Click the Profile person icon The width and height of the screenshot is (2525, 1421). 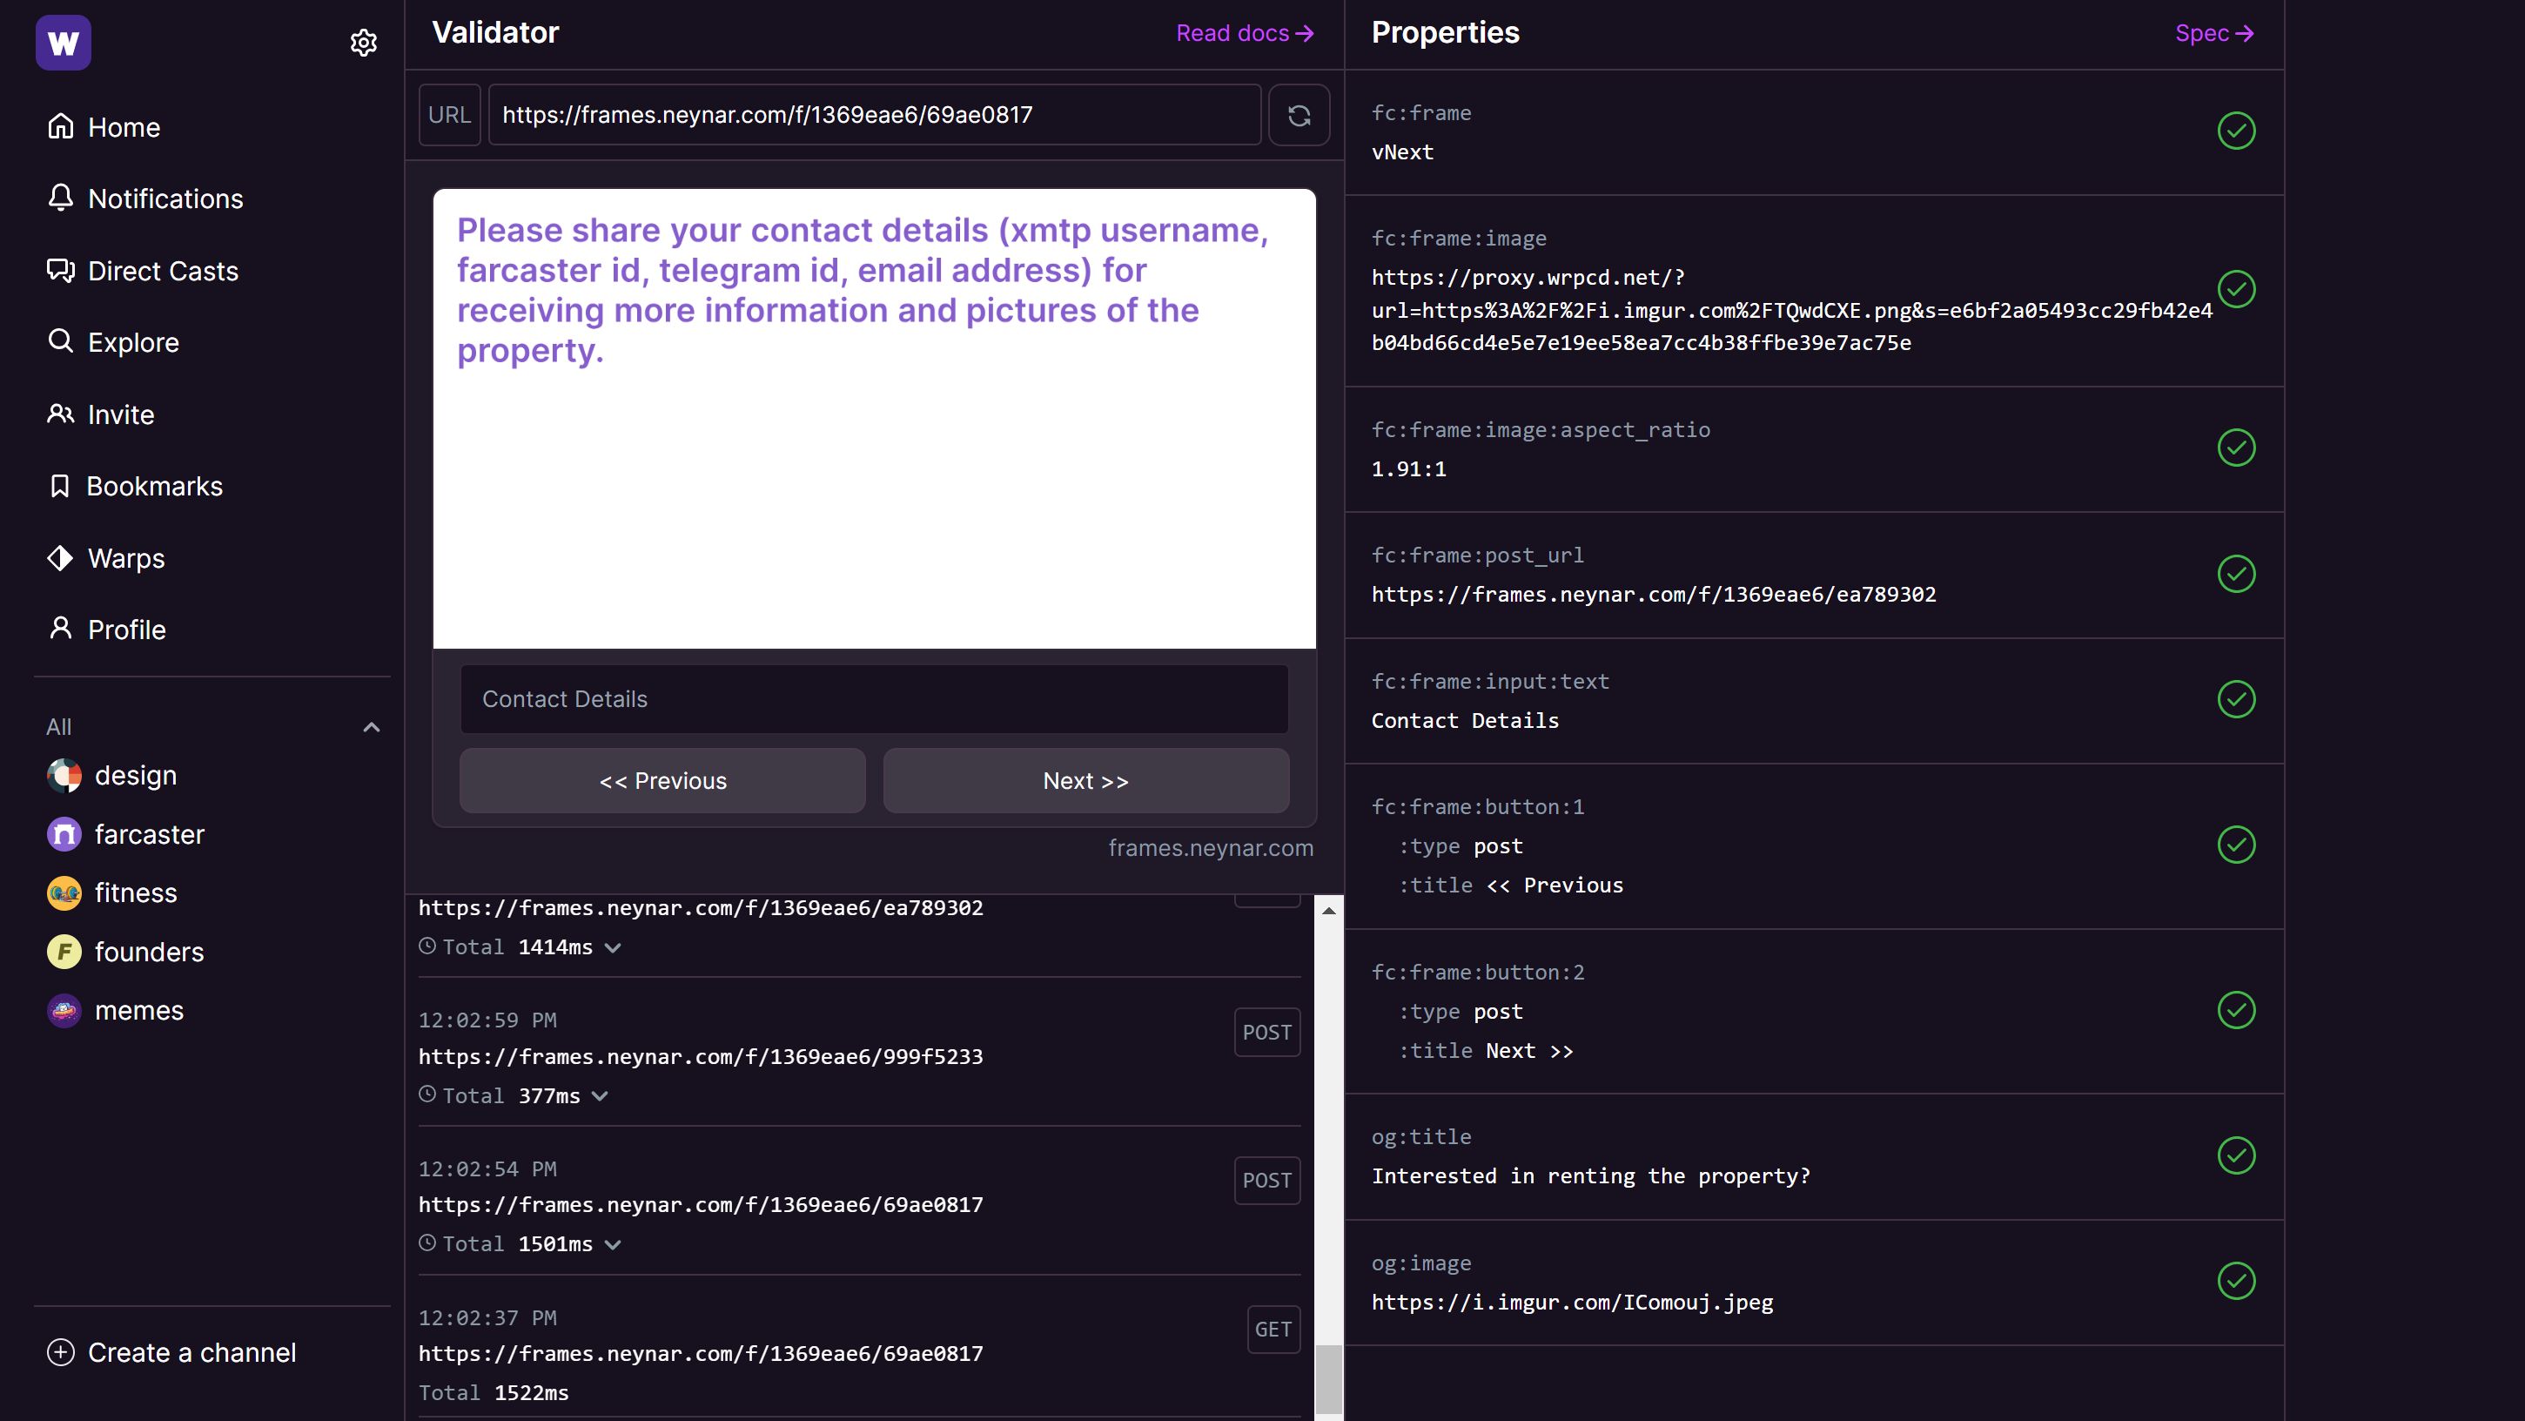tap(61, 628)
